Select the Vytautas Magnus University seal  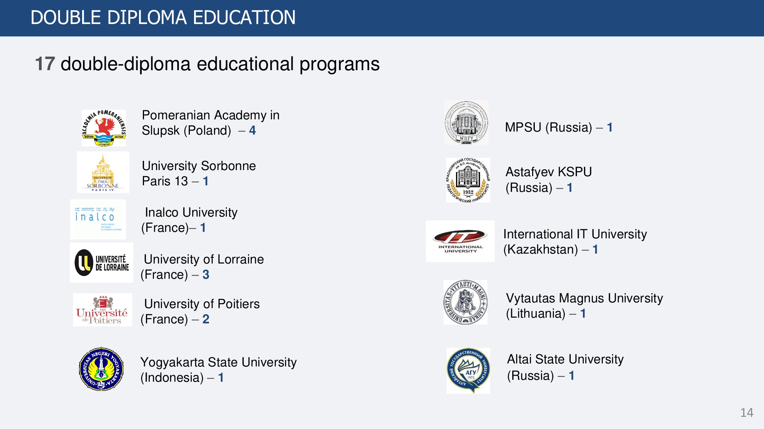[465, 302]
